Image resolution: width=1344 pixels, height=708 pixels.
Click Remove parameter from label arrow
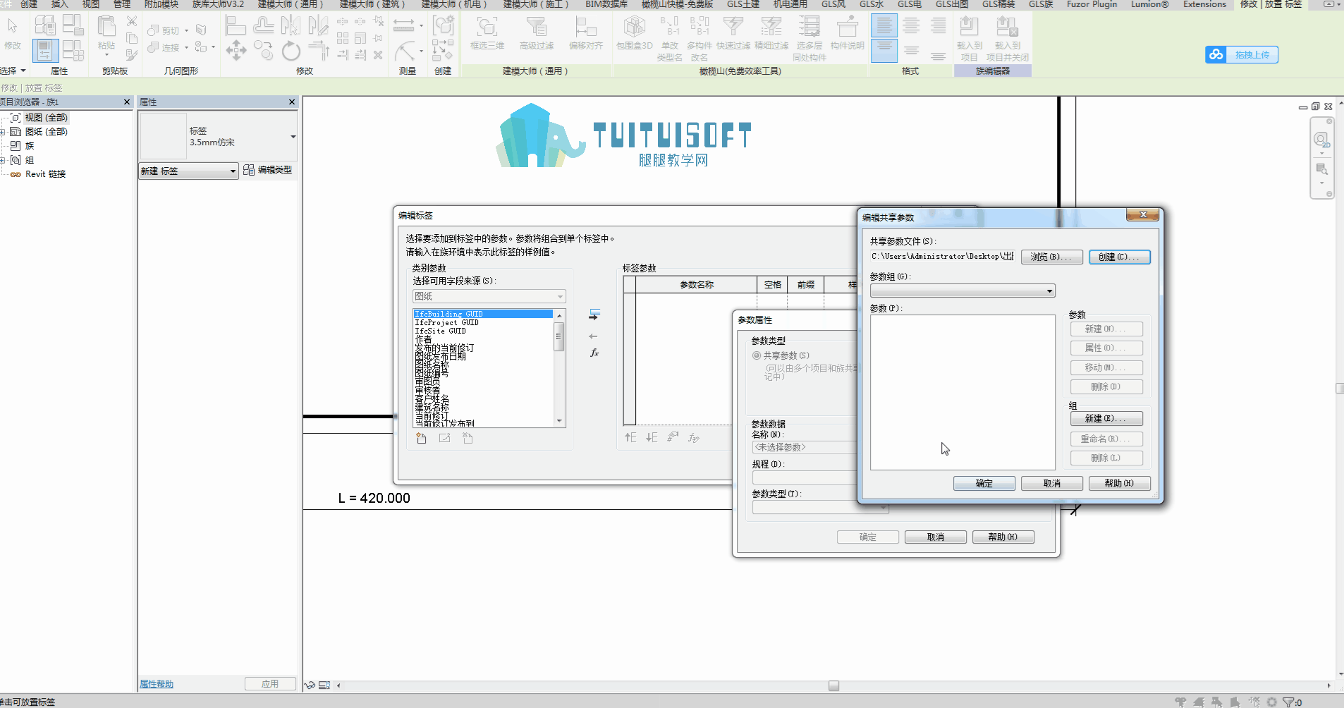(x=593, y=336)
